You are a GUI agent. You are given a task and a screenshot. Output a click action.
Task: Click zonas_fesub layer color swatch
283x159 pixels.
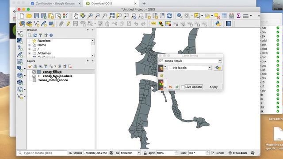pyautogui.click(x=39, y=72)
